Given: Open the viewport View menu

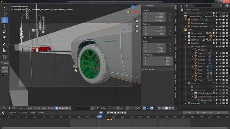Looking at the screenshot, I should pyautogui.click(x=30, y=108).
